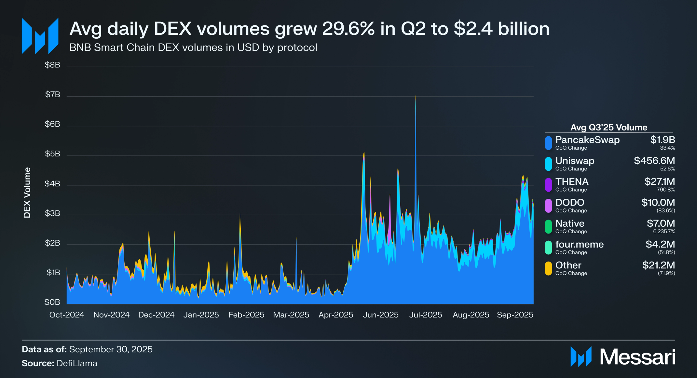Click the four.meme mint legend swatch
The image size is (697, 378).
[548, 248]
